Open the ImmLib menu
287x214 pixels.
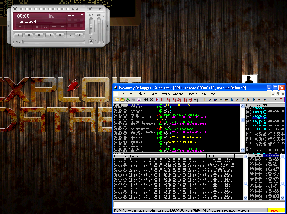pyautogui.click(x=165, y=94)
